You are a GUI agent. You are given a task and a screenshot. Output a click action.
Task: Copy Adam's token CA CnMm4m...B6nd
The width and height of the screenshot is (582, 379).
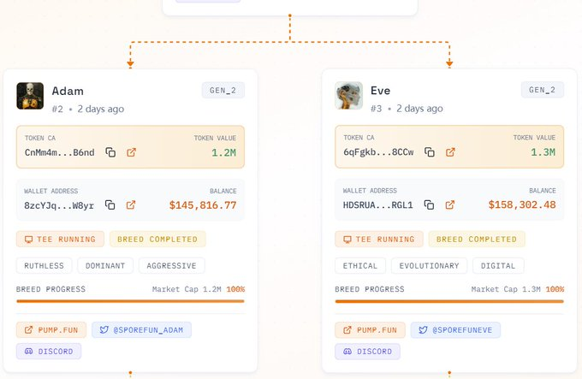click(110, 152)
